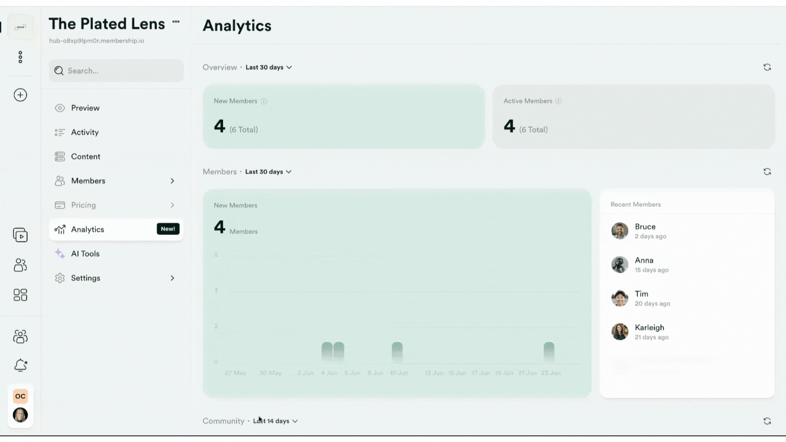786x442 pixels.
Task: Focus the Search... input field
Action: [116, 71]
